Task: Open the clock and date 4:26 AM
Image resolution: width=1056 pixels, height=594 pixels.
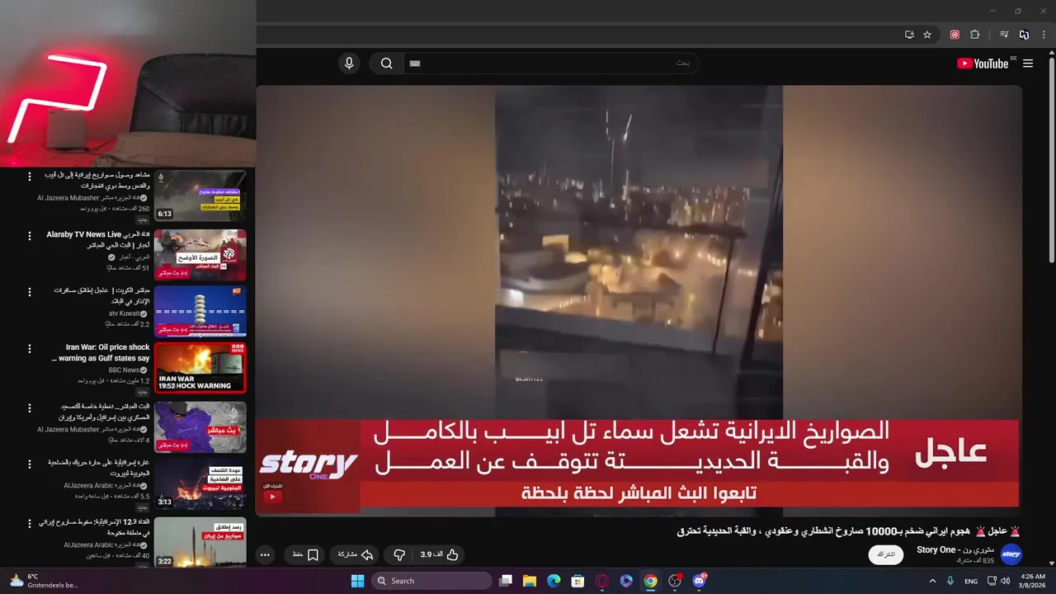Action: coord(1032,581)
